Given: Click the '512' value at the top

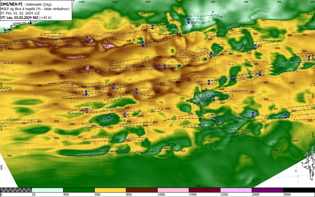Looking at the screenshot, I should click(x=180, y=10).
